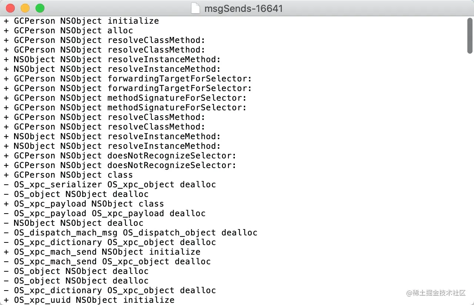Minimize window with the yellow button
This screenshot has width=474, height=305.
pos(25,8)
